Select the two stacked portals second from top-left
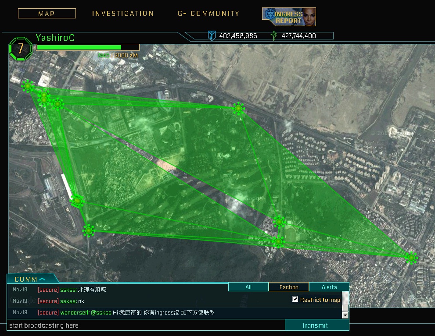 (44, 98)
